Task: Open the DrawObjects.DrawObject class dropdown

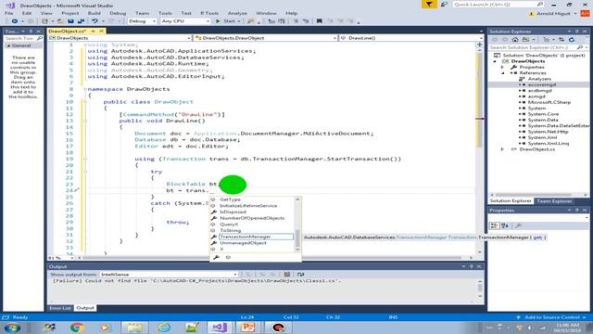Action: (x=265, y=38)
